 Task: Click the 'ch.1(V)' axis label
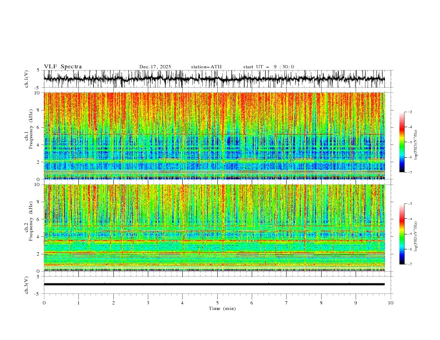(26, 79)
